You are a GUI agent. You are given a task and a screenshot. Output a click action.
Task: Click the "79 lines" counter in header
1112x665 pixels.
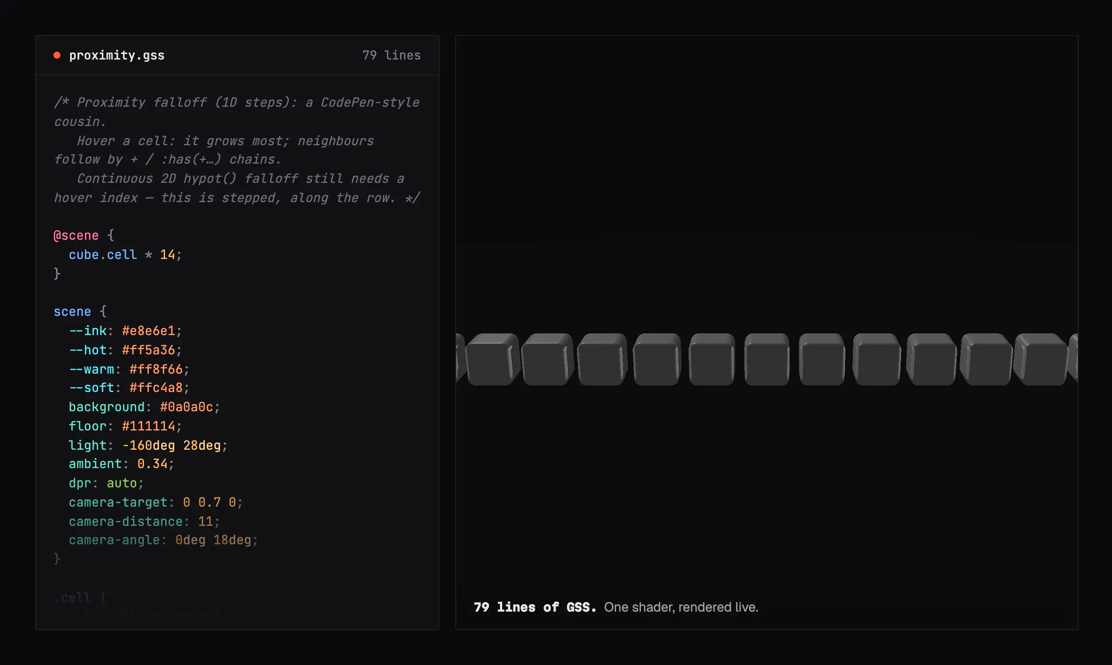click(x=391, y=55)
